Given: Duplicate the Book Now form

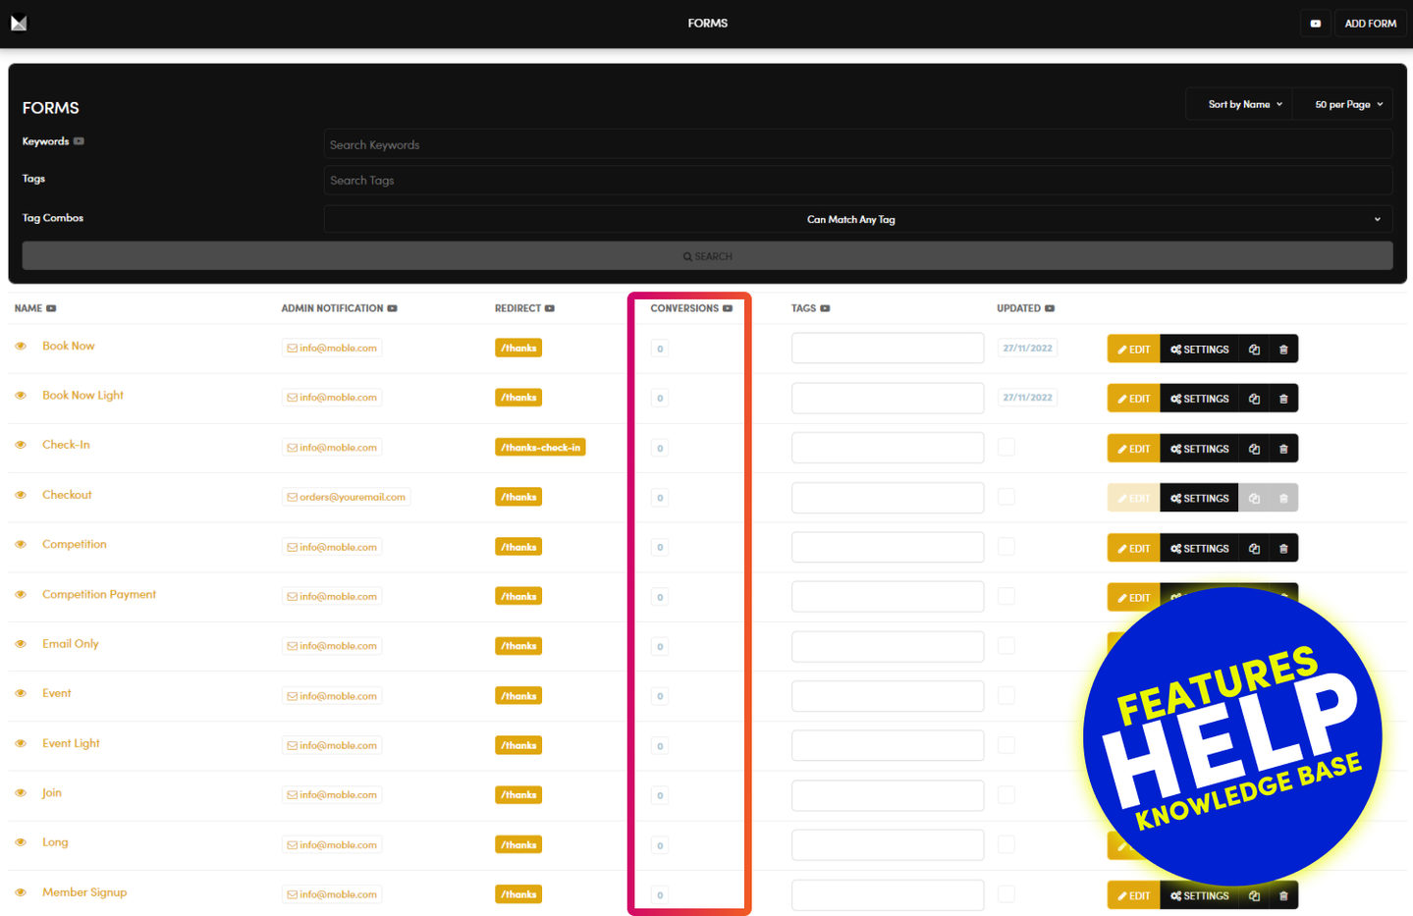Looking at the screenshot, I should [x=1254, y=350].
